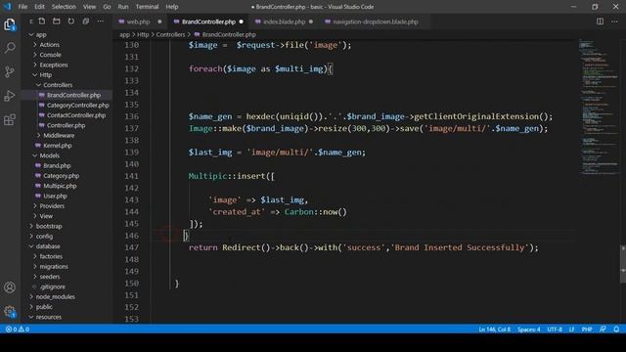Expand the bootstrap folder
626x352 pixels.
coord(49,226)
